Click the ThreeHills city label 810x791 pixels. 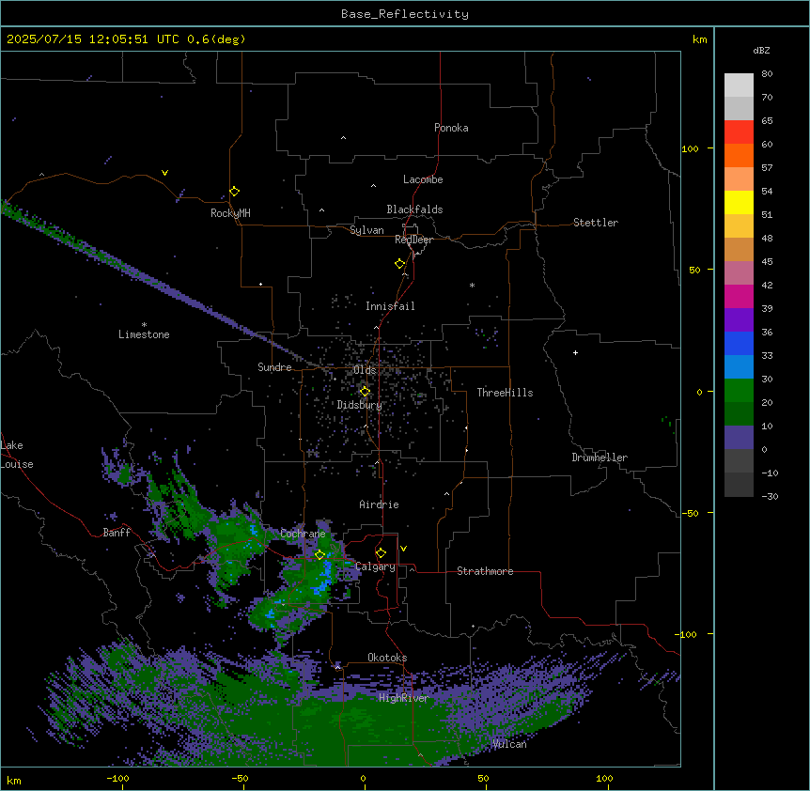click(x=506, y=393)
